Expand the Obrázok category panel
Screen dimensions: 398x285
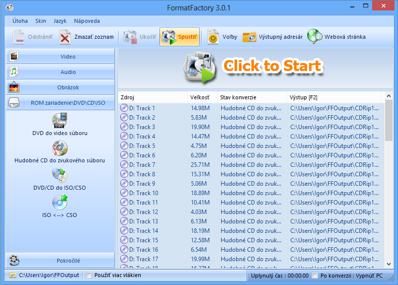point(60,87)
